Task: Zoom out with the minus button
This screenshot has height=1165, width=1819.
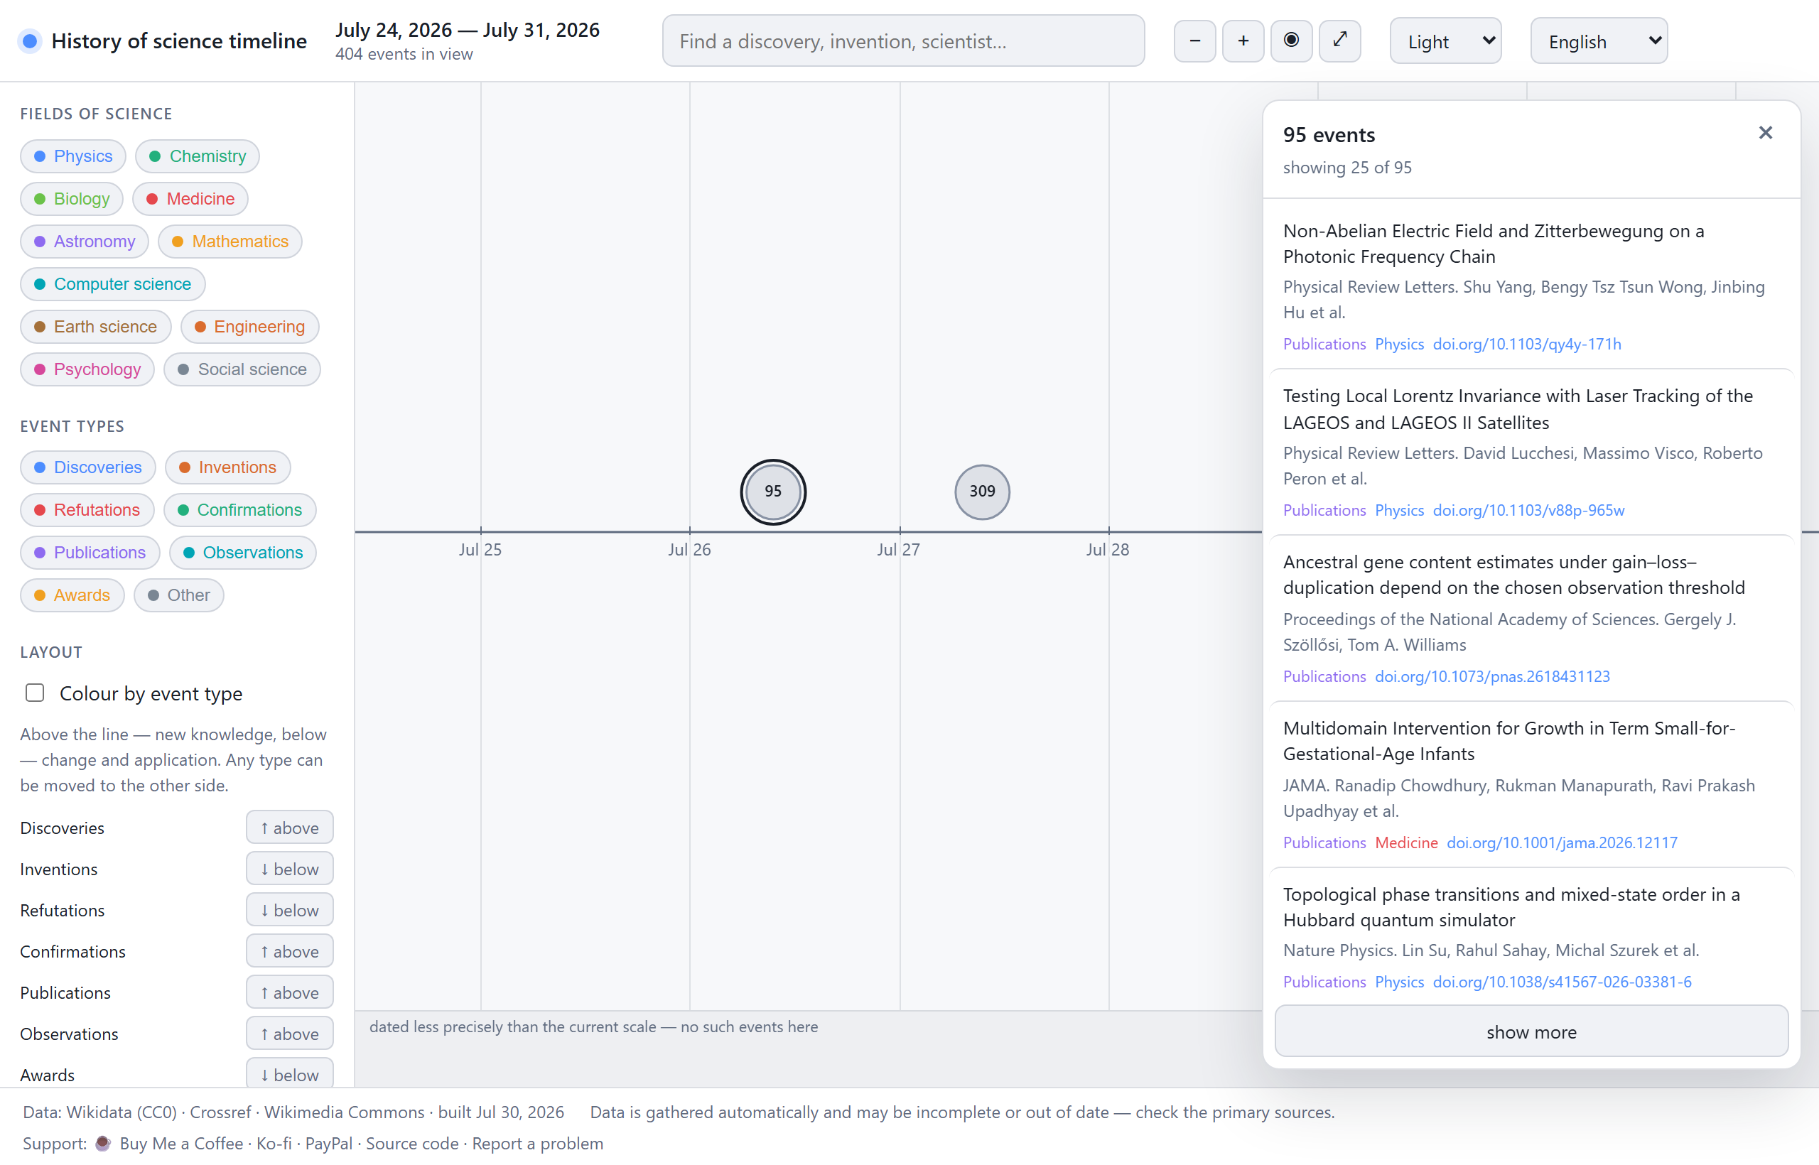Action: [1194, 41]
